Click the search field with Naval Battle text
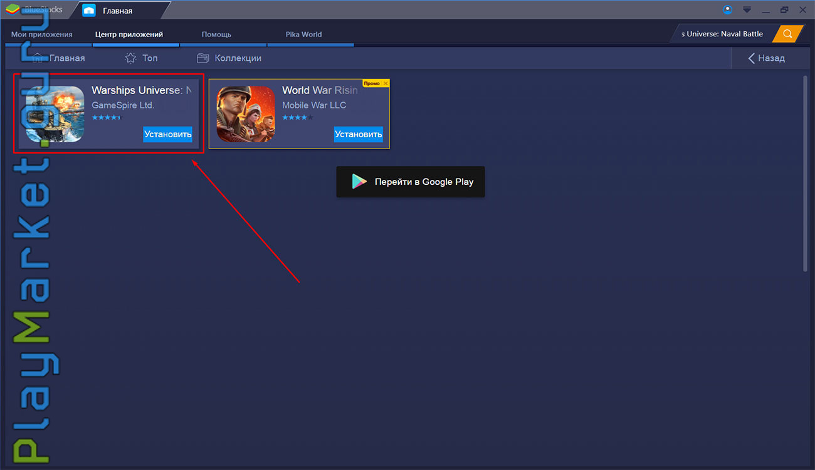 coord(722,34)
